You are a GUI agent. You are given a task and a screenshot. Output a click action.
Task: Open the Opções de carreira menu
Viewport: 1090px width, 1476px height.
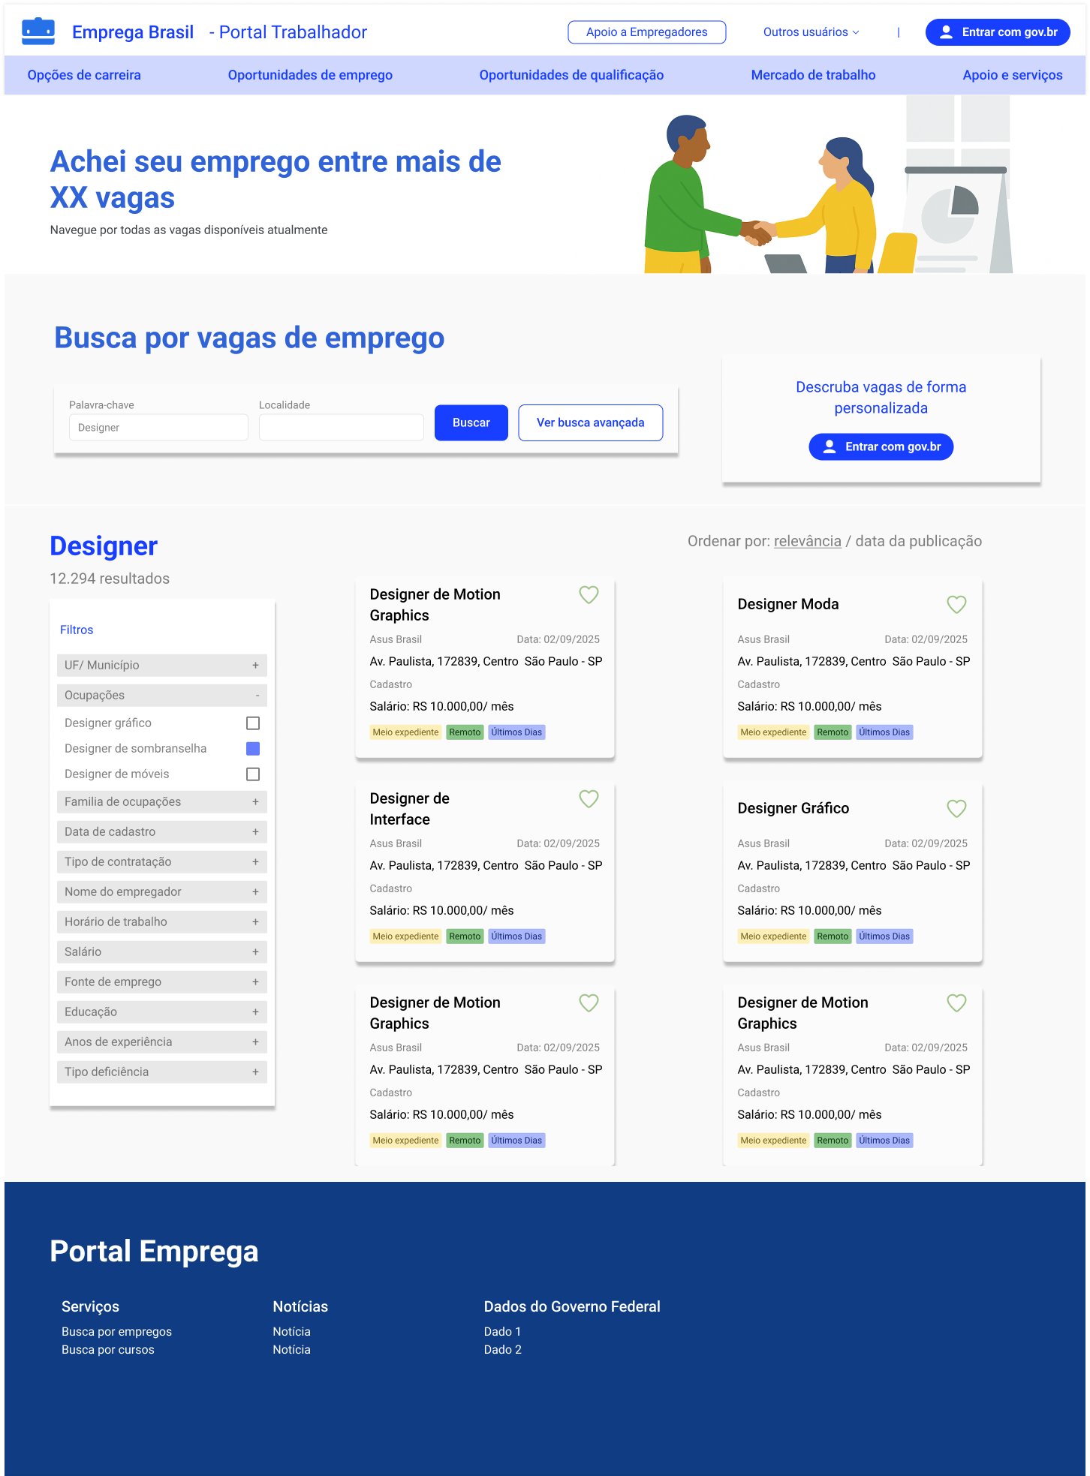pyautogui.click(x=84, y=75)
